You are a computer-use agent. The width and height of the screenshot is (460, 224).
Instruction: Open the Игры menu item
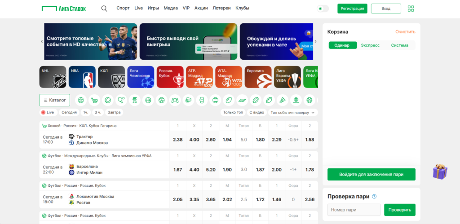(x=153, y=8)
